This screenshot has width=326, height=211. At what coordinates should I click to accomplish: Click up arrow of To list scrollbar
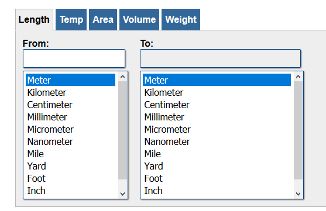[x=298, y=77]
